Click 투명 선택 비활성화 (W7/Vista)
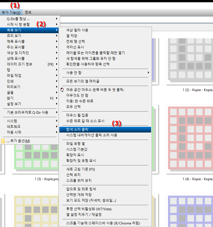 click(105, 209)
